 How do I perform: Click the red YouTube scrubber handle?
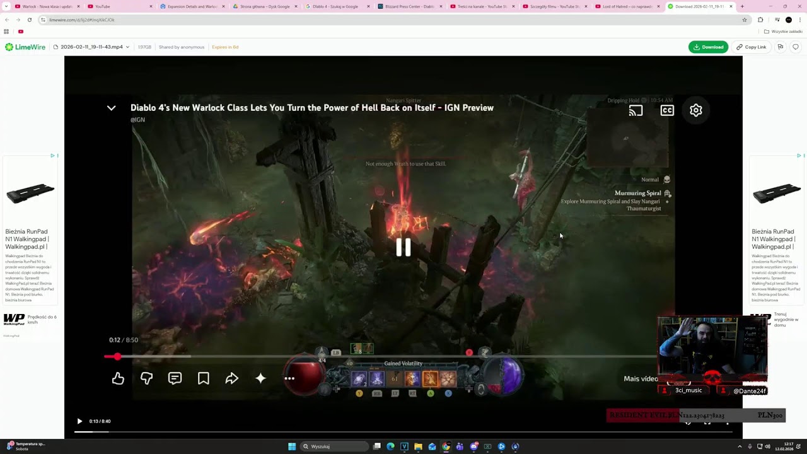(x=117, y=356)
